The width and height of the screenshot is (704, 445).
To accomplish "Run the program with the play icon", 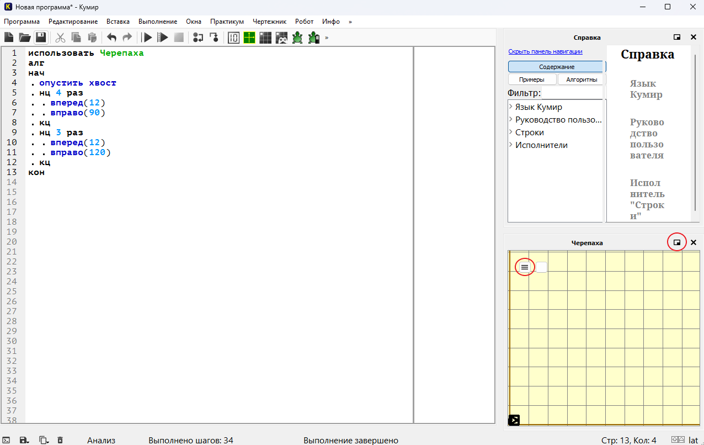I will pyautogui.click(x=147, y=38).
